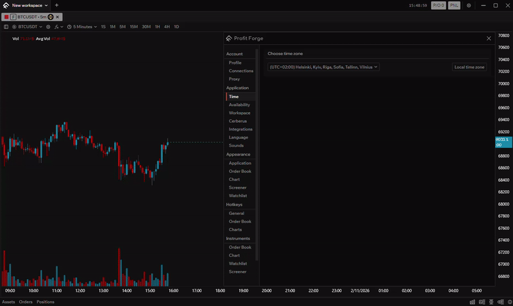This screenshot has height=306, width=513.
Task: Click the order book icon in the bottom status bar
Action: coord(482,302)
